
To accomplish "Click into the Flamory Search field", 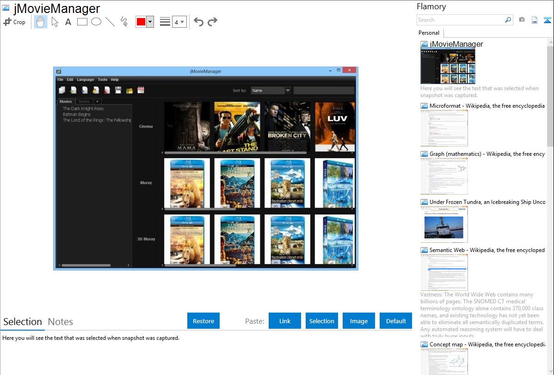I will click(461, 20).
